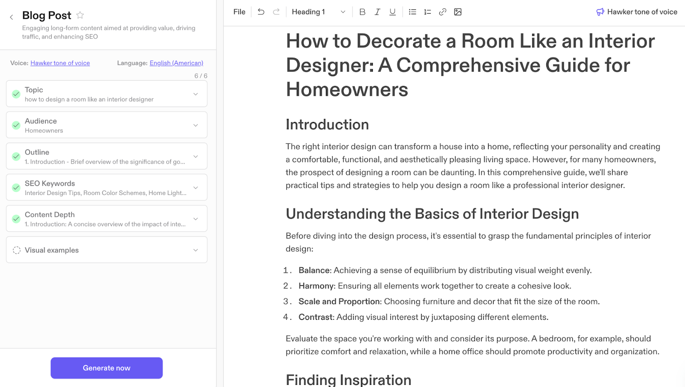
Task: Redo the last undone change
Action: [x=276, y=12]
